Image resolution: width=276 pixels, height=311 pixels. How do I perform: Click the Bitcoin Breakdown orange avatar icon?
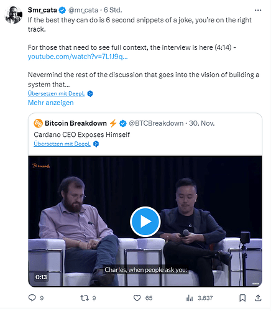tap(38, 123)
